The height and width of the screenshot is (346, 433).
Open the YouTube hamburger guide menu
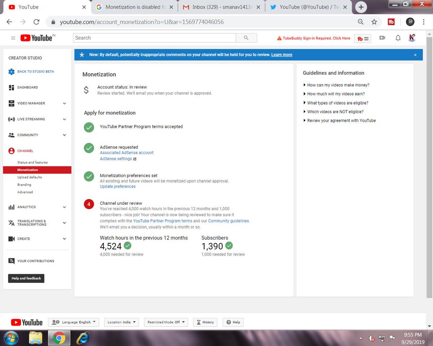(x=13, y=38)
